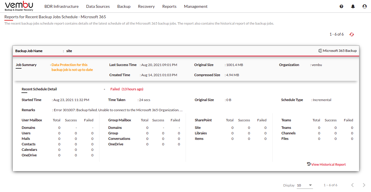Viewport: 371px width, 192px height.
Task: Click the organization value 'vembu'
Action: [317, 65]
